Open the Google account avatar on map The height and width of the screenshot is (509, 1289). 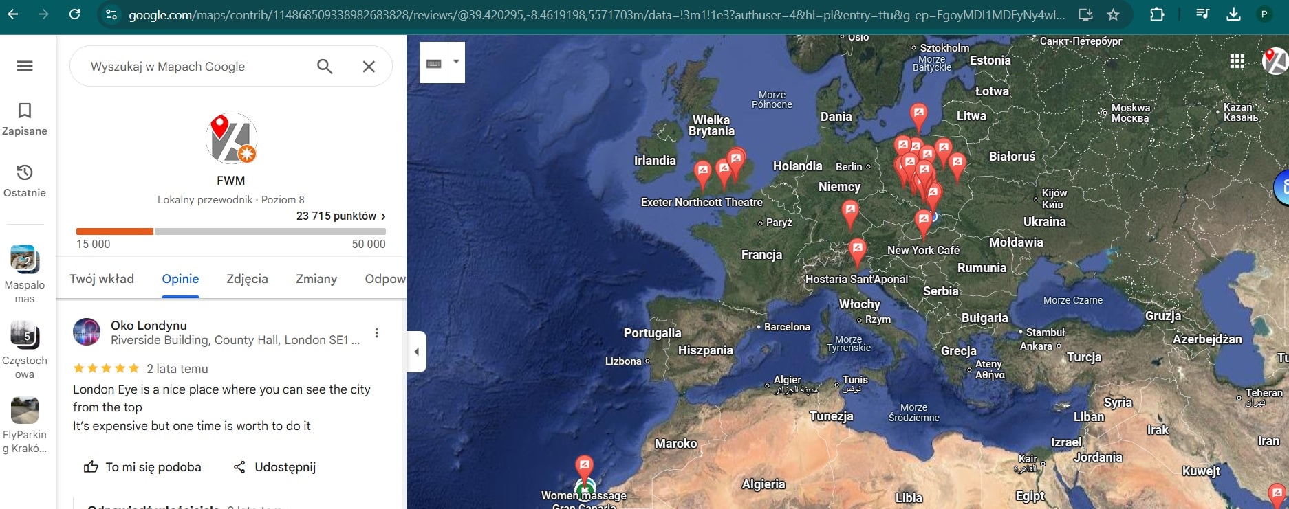pos(1277,61)
